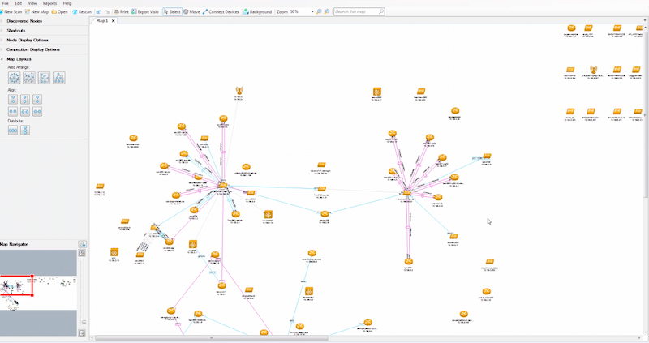Undo the last map change
The width and height of the screenshot is (649, 343).
99,11
